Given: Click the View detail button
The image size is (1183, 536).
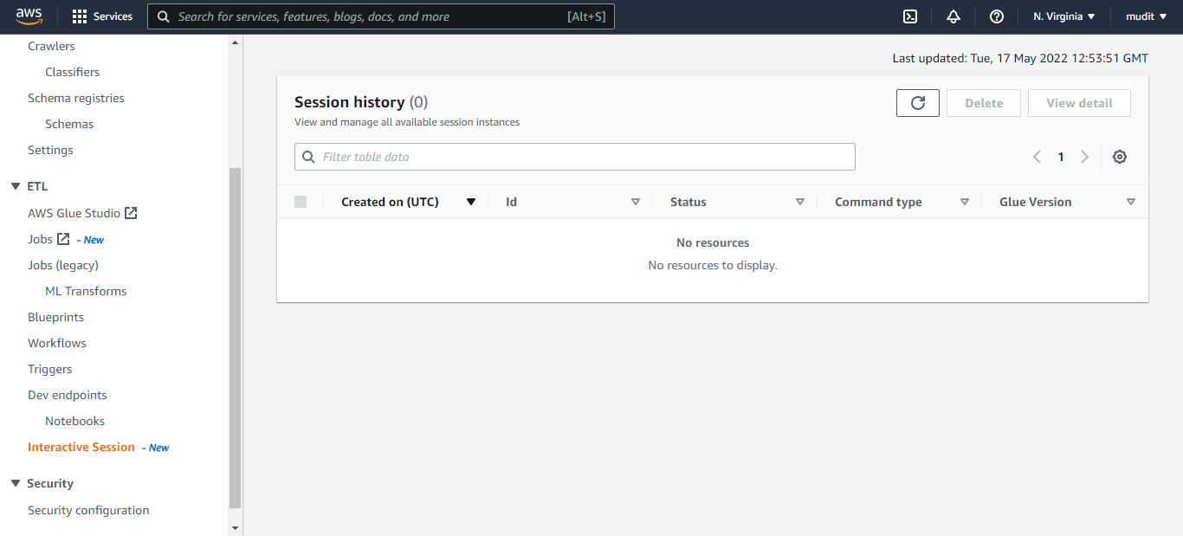Looking at the screenshot, I should point(1079,103).
